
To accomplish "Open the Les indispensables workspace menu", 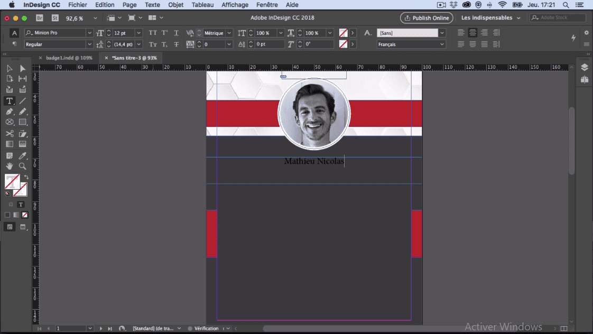I will click(x=490, y=18).
